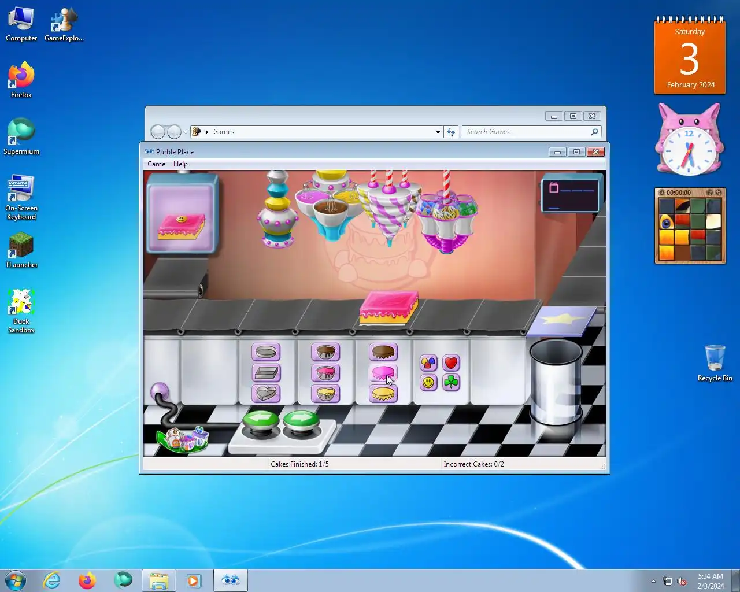The height and width of the screenshot is (592, 740).
Task: Click the calendar gadget showing Saturday 3
Action: (x=690, y=56)
